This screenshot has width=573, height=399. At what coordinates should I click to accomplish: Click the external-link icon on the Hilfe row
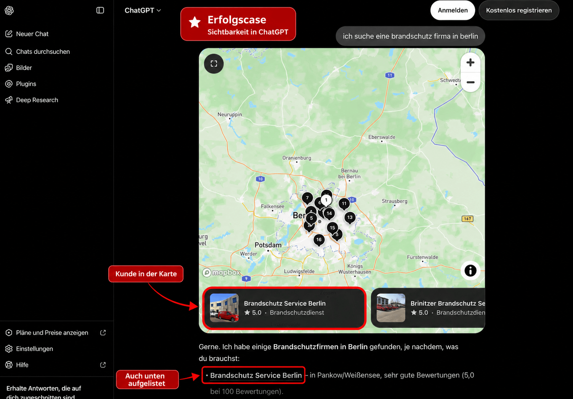point(103,365)
